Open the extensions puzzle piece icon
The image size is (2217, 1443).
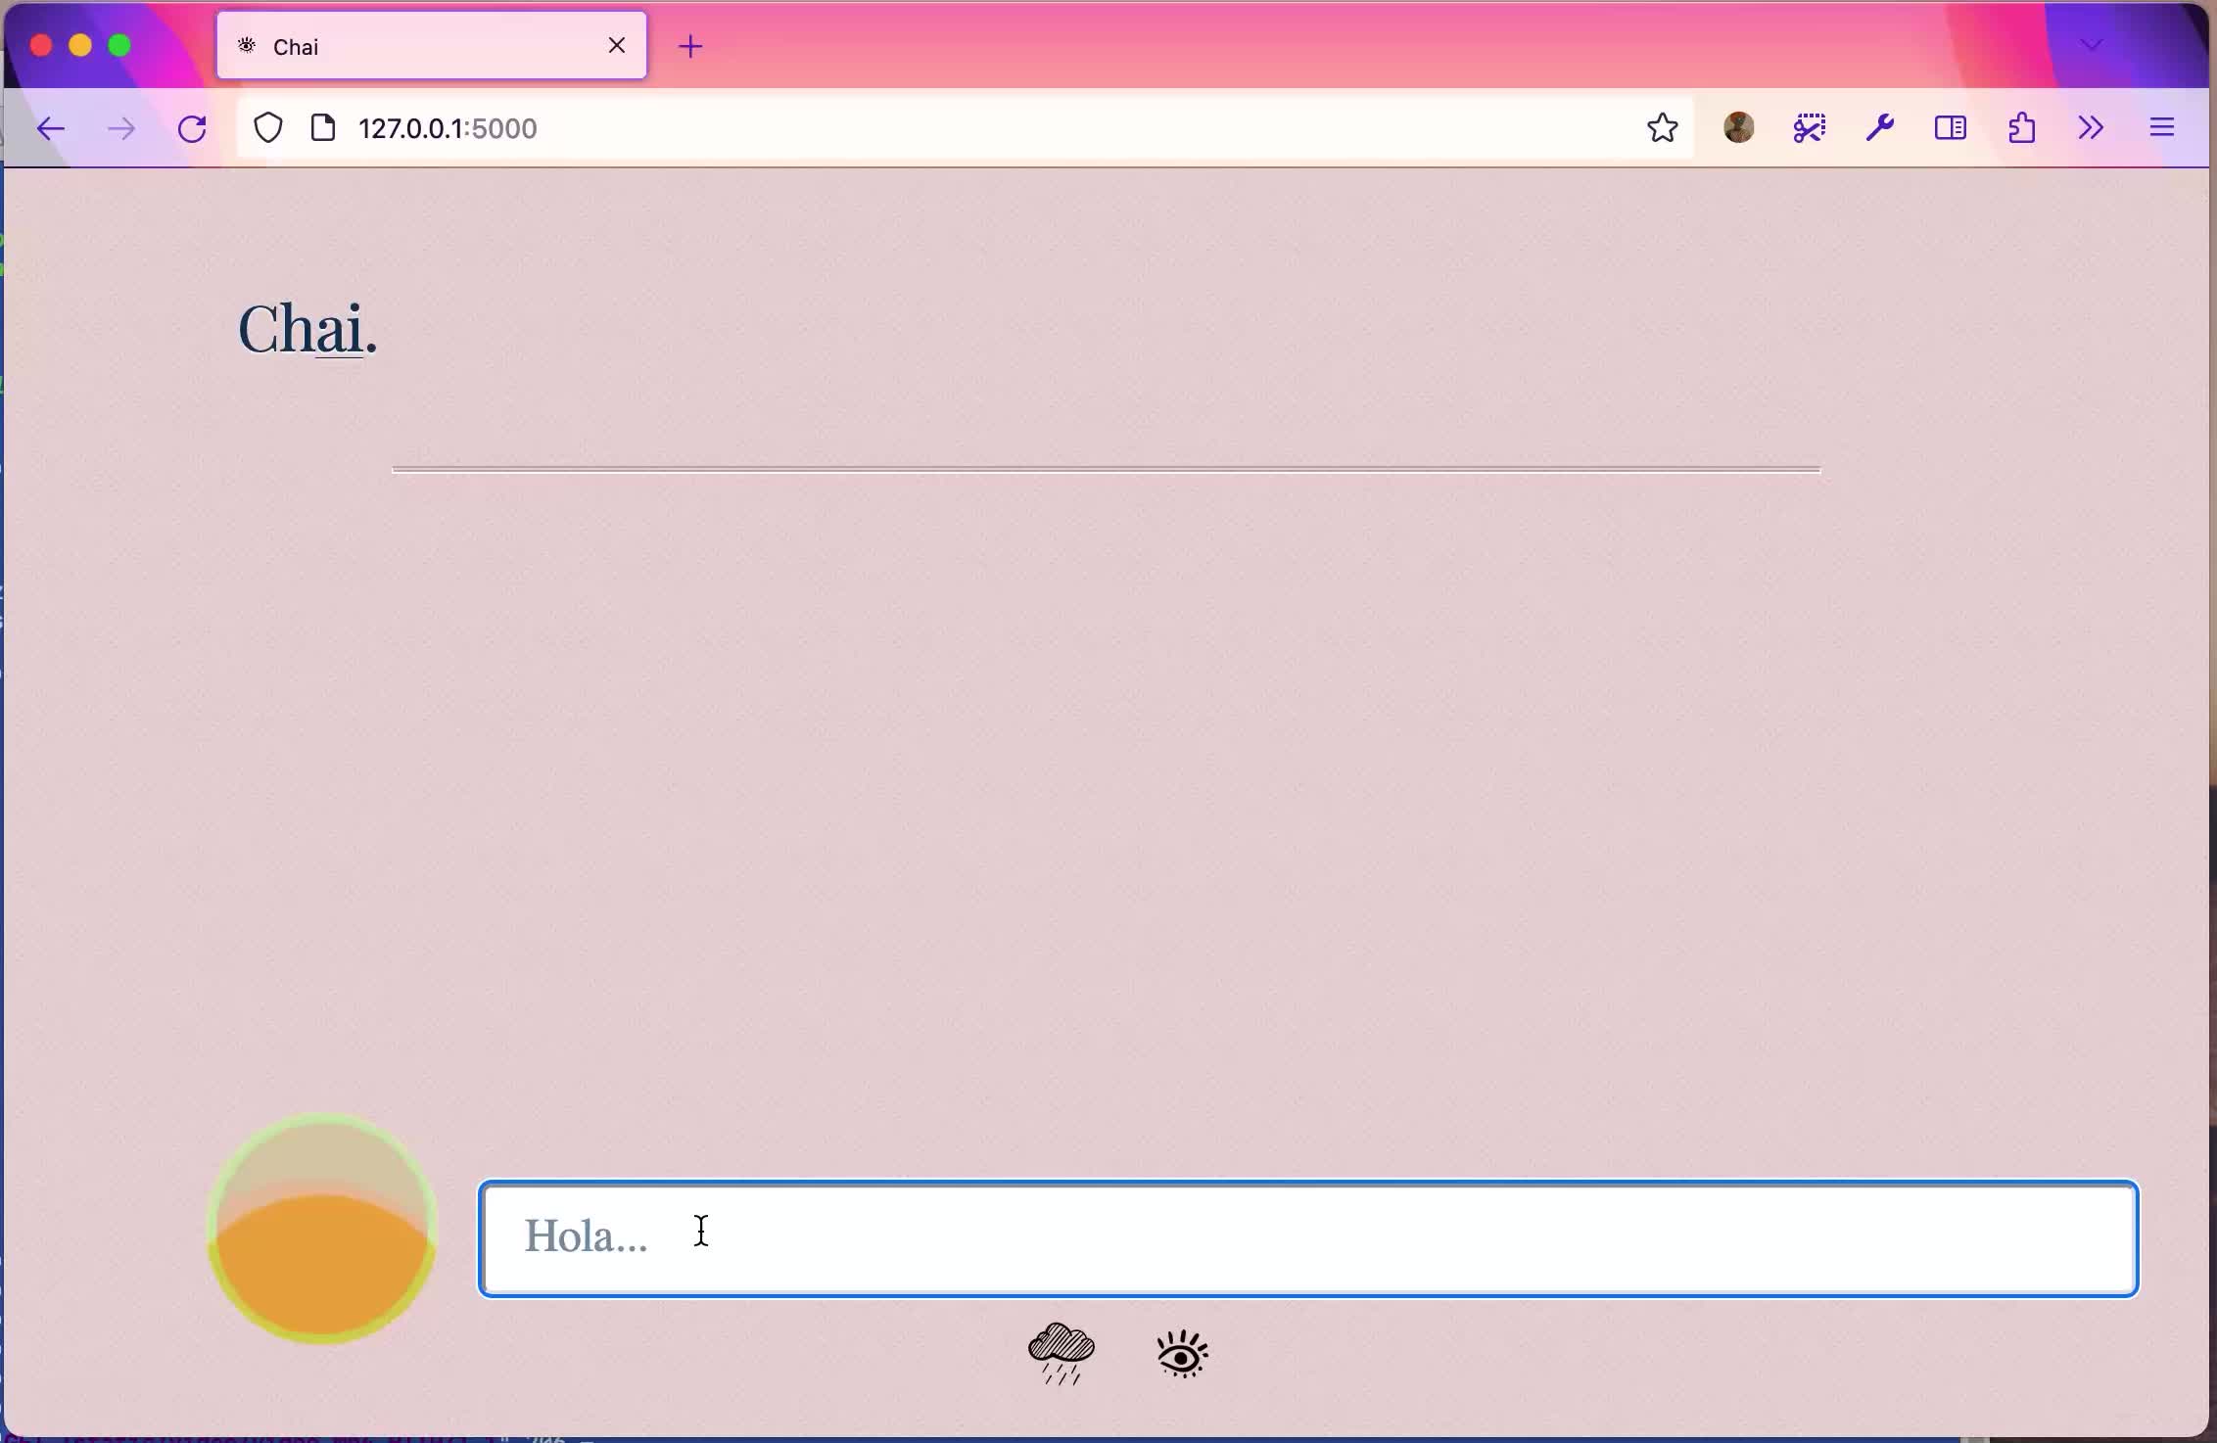[2021, 128]
